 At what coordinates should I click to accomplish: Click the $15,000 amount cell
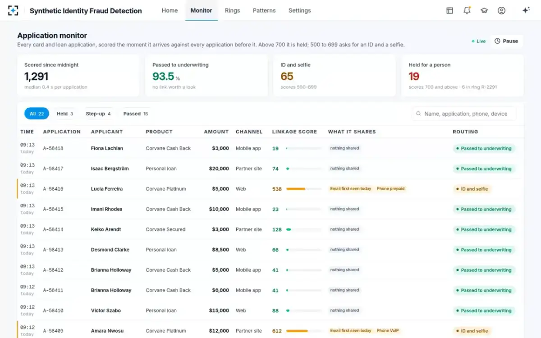pos(219,311)
